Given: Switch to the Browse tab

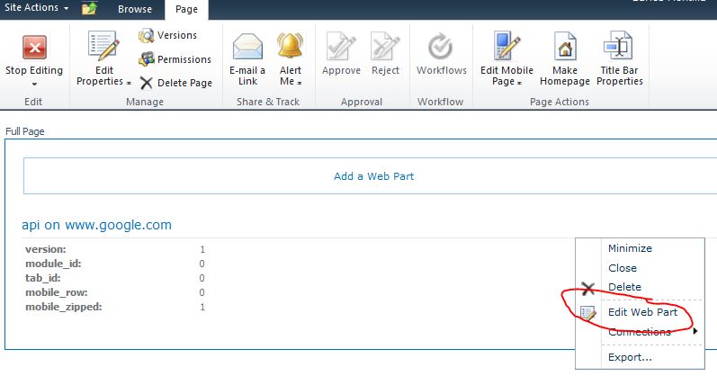Looking at the screenshot, I should (135, 9).
